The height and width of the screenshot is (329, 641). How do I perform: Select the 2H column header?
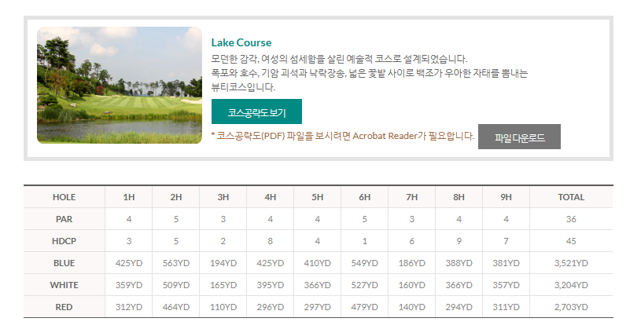(x=176, y=197)
